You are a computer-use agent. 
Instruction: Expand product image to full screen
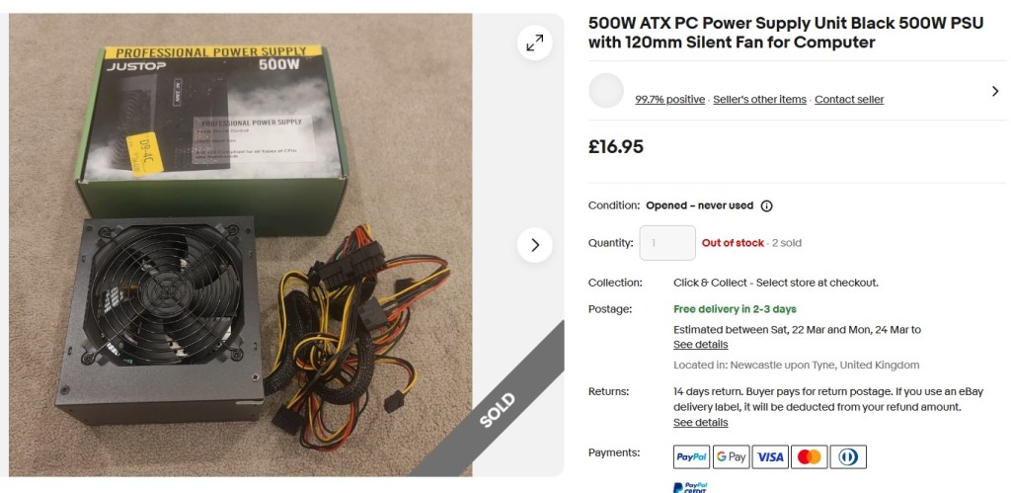[534, 42]
